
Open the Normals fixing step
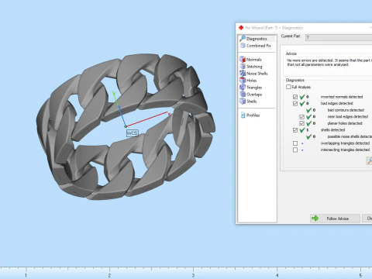click(x=250, y=60)
